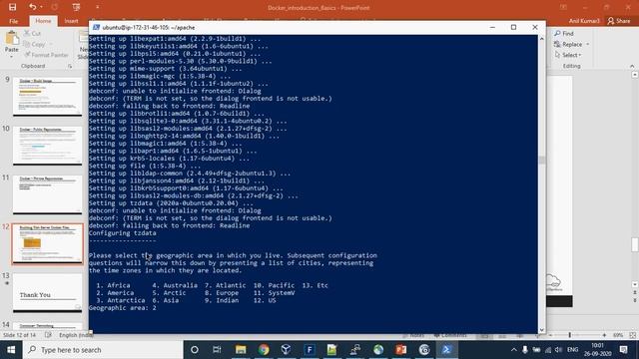The width and height of the screenshot is (639, 359).
Task: Open the File tab in PowerPoint
Action: coord(13,21)
